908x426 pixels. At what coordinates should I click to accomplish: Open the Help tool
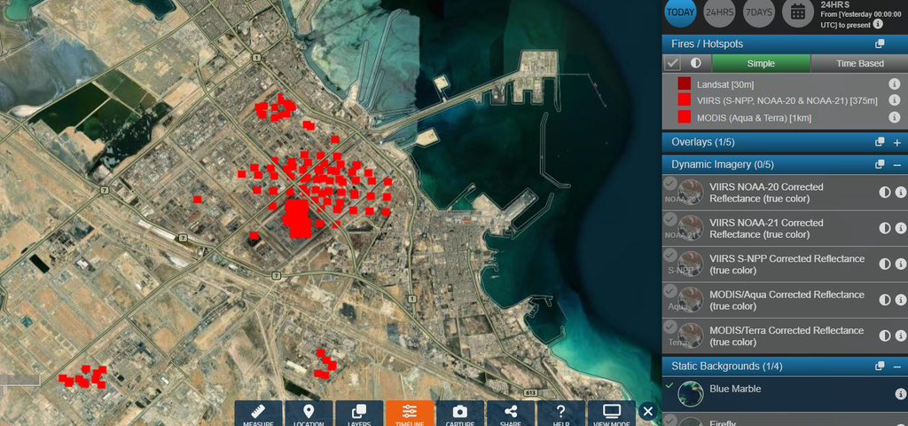(560, 414)
